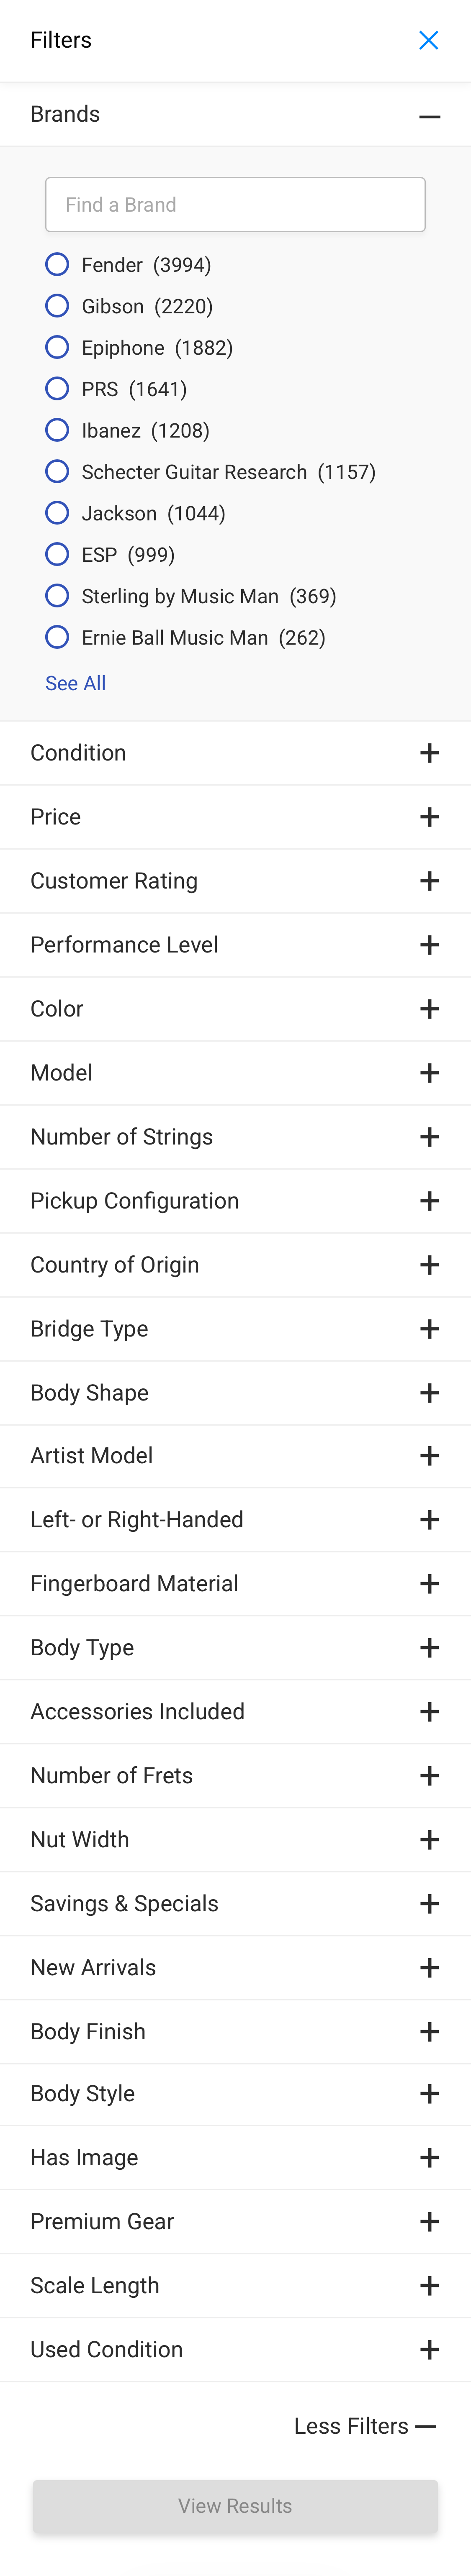
Task: Expand the Pickup Configuration filter
Action: 430,1200
